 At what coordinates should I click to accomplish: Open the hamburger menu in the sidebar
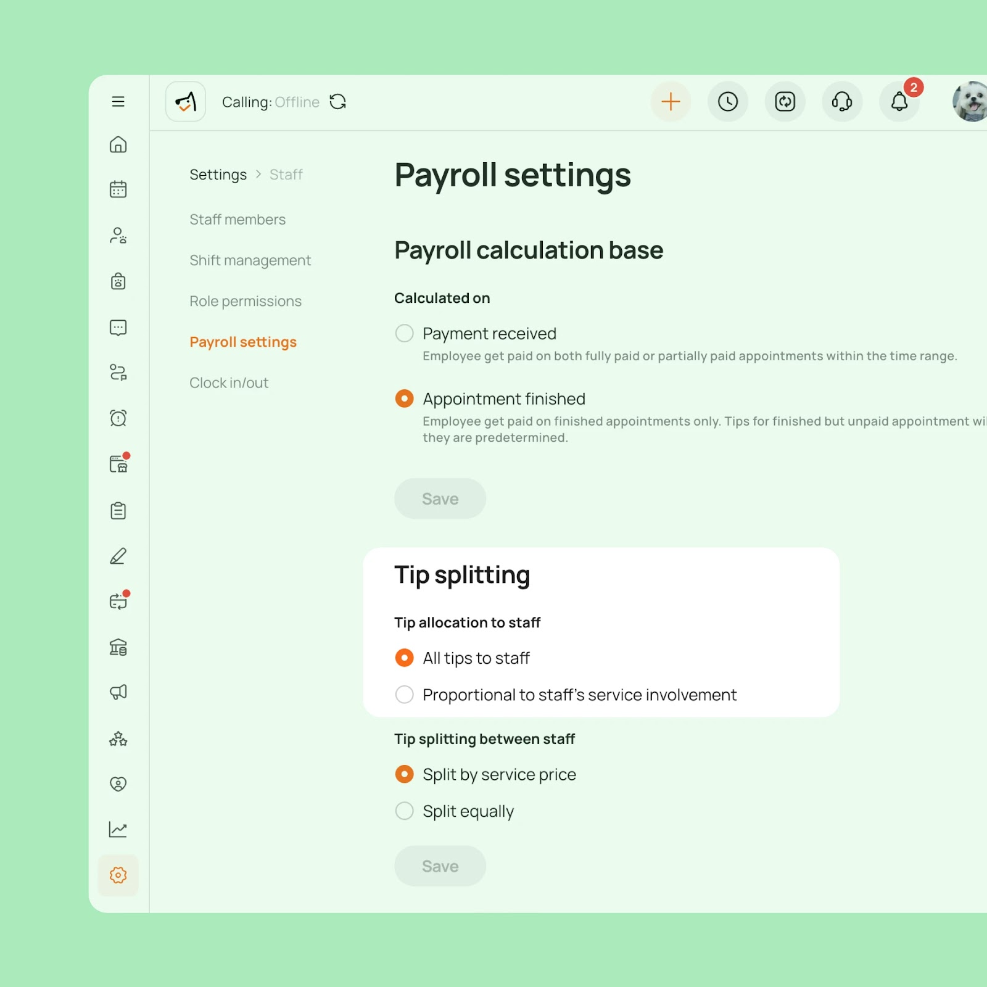[x=118, y=102]
